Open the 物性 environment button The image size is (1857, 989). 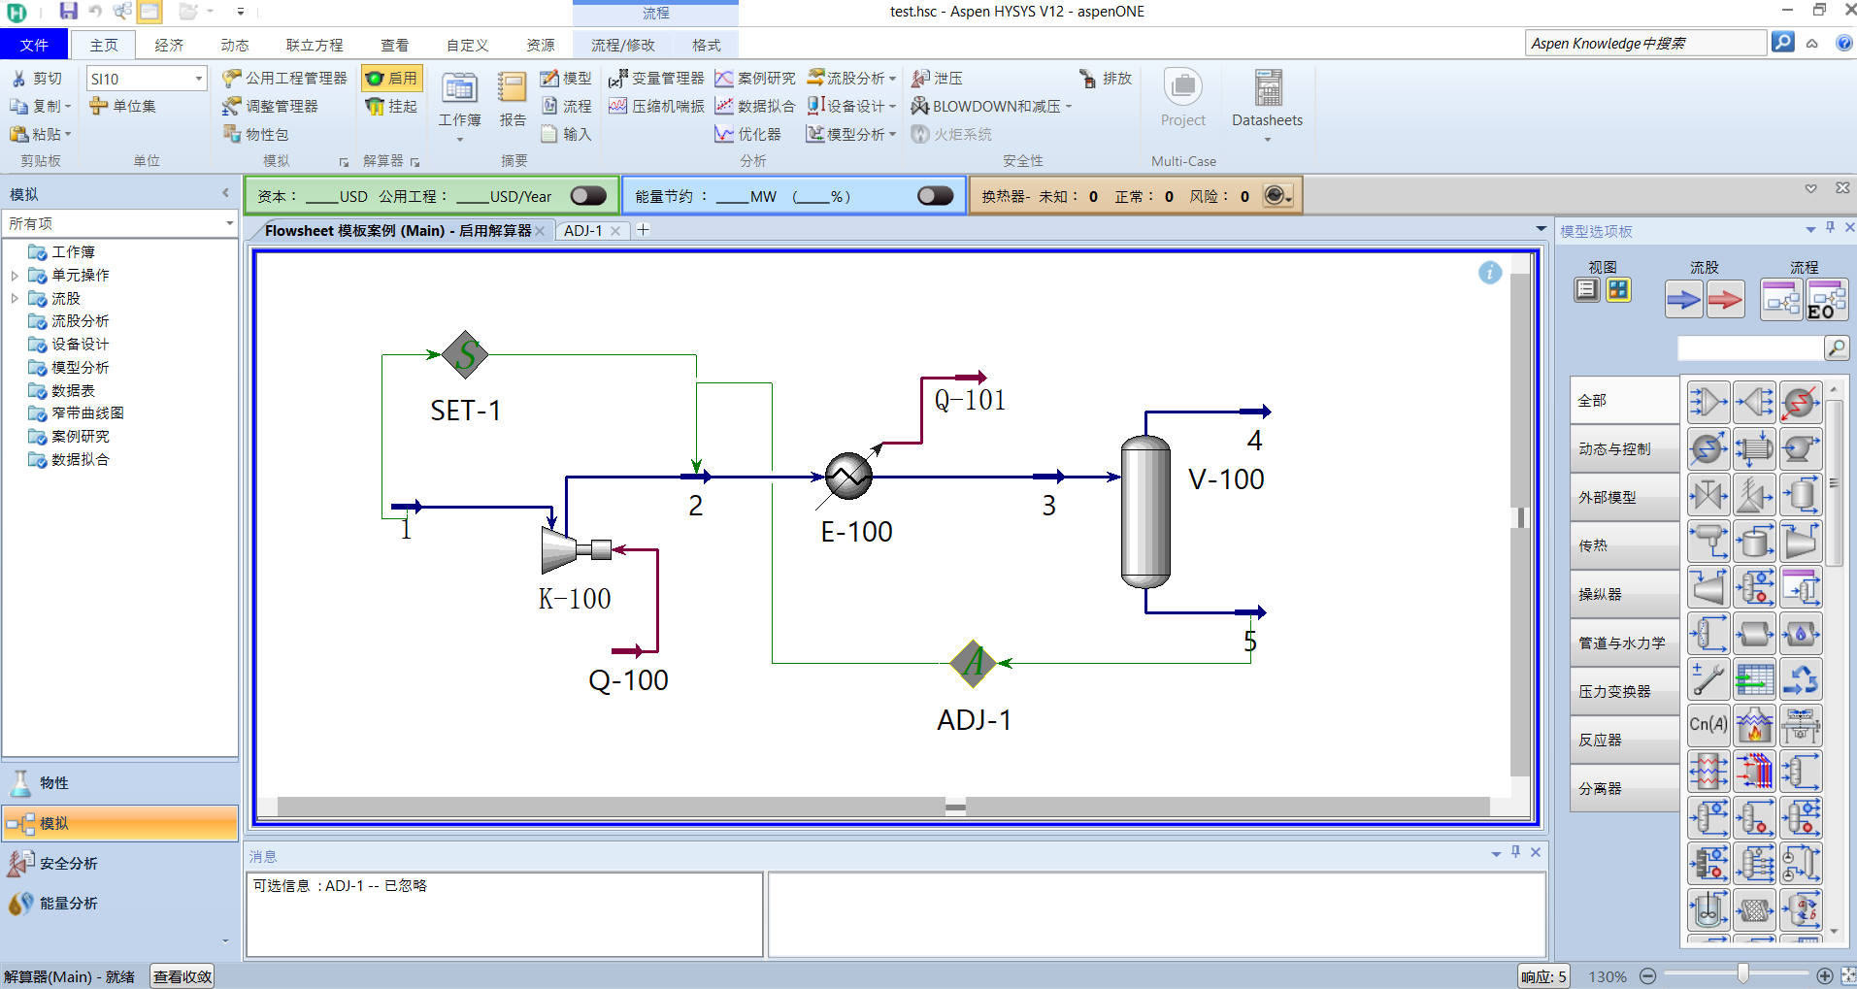tap(120, 782)
